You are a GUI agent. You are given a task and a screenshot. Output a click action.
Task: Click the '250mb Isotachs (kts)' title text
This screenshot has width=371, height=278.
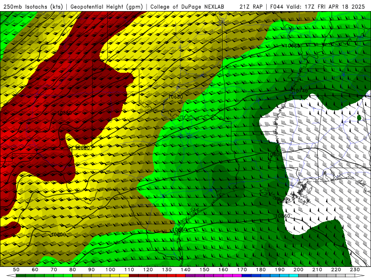point(33,7)
